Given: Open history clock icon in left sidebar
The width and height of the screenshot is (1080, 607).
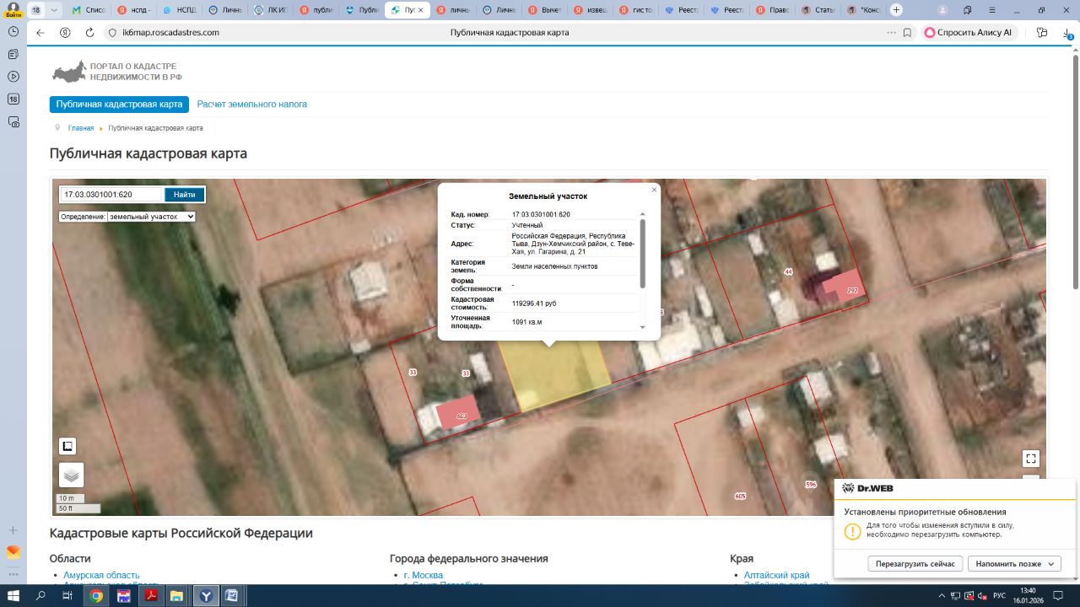Looking at the screenshot, I should [x=13, y=30].
